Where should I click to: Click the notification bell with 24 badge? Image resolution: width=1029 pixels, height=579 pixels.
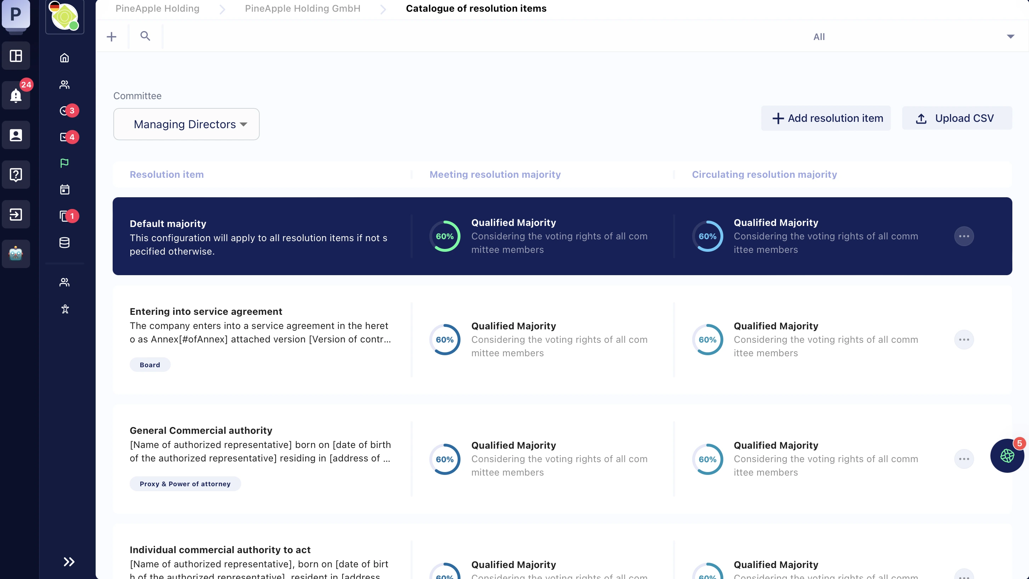16,95
